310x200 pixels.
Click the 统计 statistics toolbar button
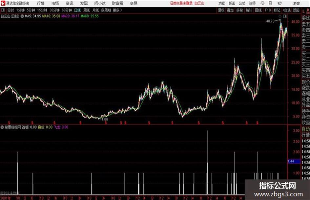249,10
